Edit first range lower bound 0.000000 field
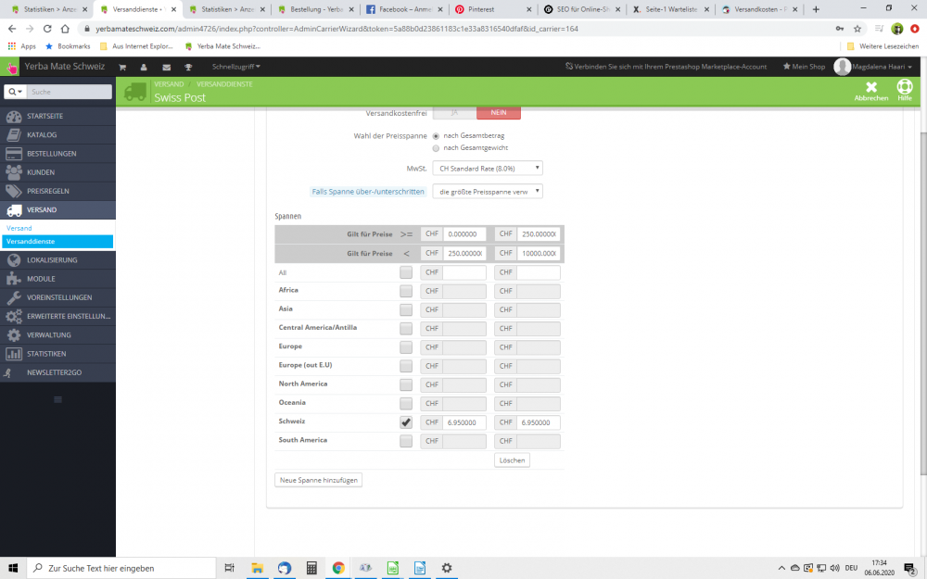Screen dimensions: 927x579 (x=464, y=234)
